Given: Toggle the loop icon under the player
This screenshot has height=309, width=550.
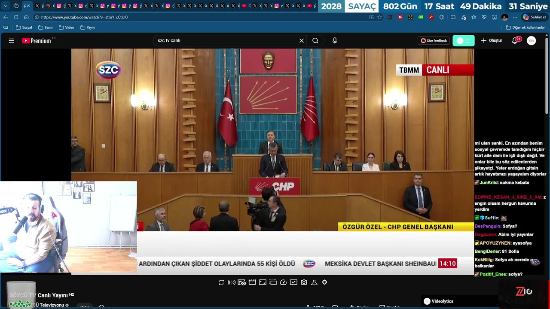Looking at the screenshot, I should click(221, 282).
